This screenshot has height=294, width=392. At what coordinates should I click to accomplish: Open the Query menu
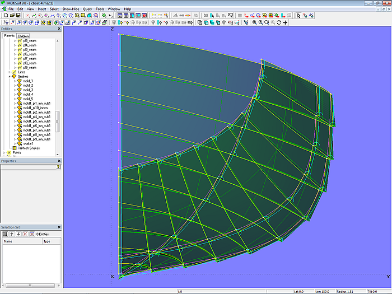tap(87, 10)
